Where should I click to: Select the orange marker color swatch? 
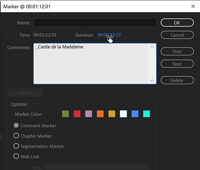point(100,114)
